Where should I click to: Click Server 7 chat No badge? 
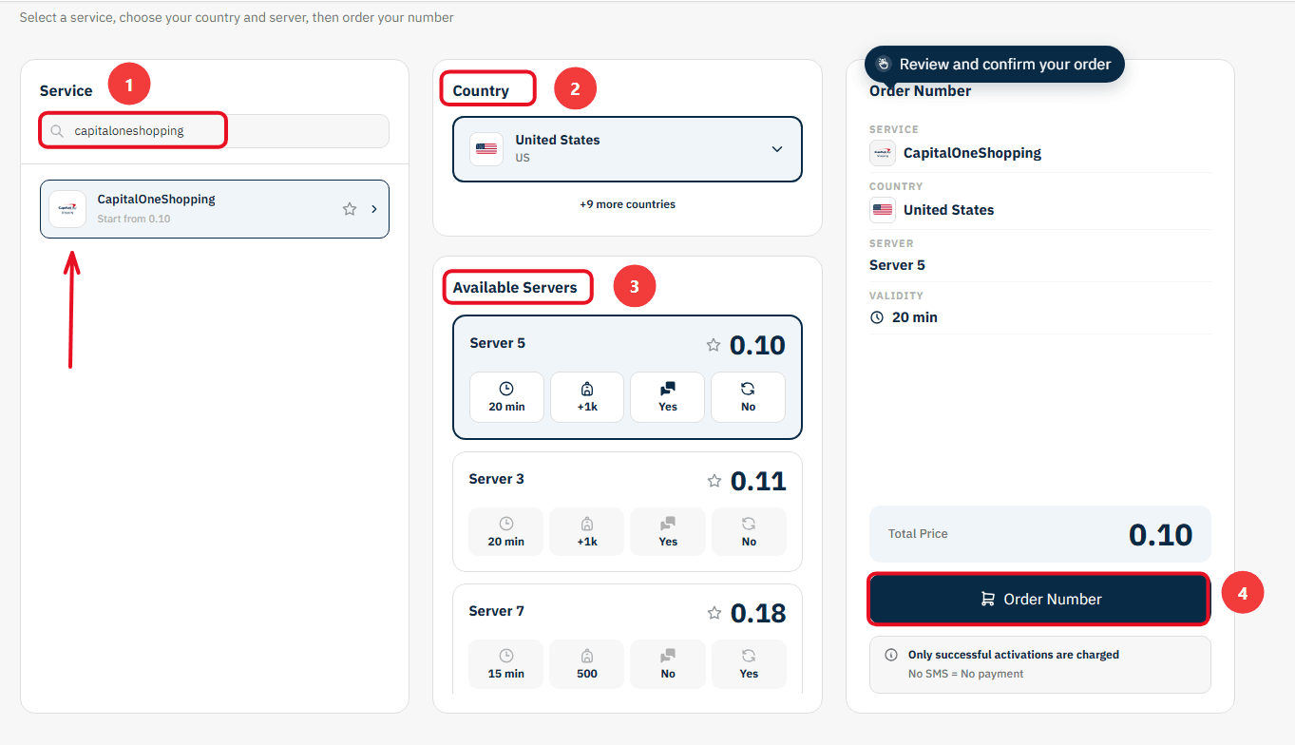tap(668, 663)
